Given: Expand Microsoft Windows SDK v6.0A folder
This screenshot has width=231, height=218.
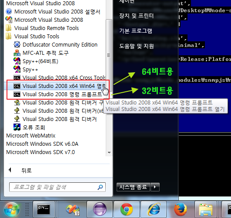Looking at the screenshot, I should click(x=42, y=144).
